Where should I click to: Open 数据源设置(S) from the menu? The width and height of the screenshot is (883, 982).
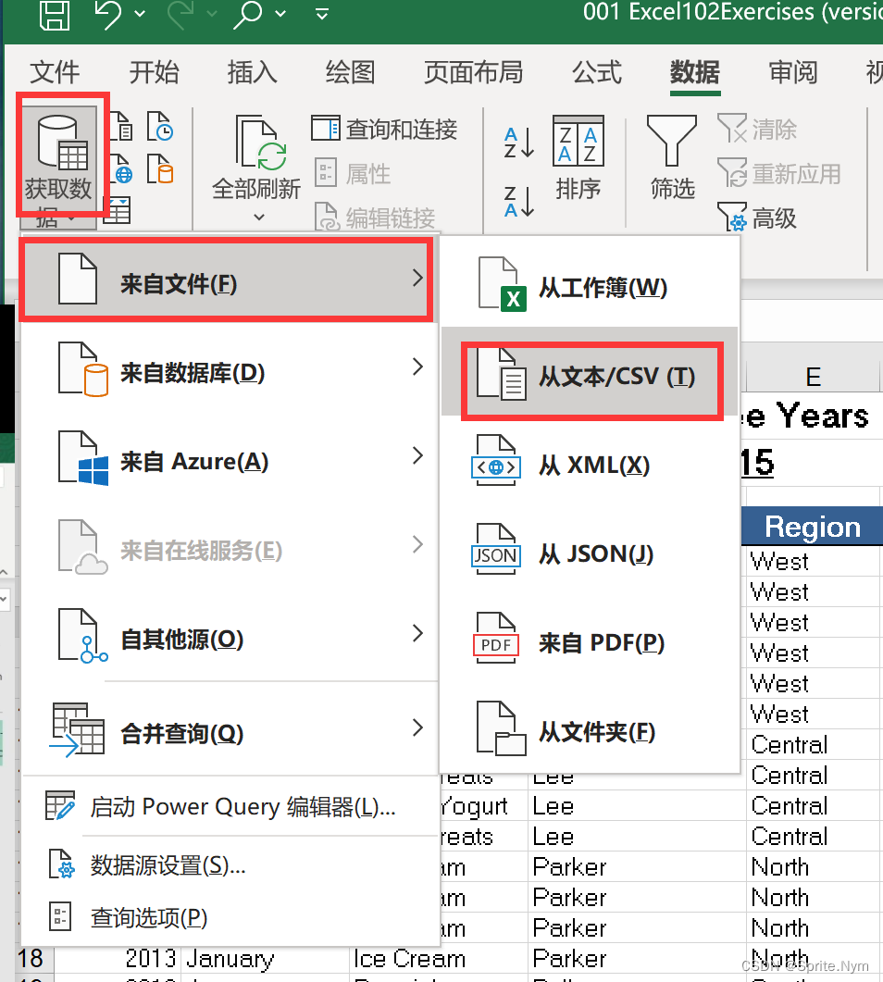click(230, 864)
